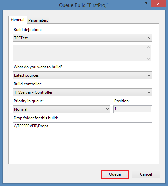The height and width of the screenshot is (186, 168).
Task: Open the TFSServer - Controller combo box
Action: point(82,92)
